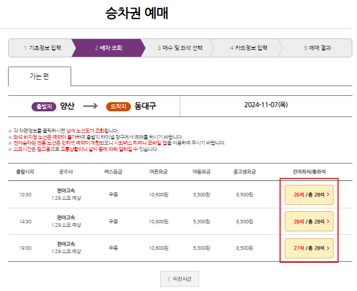
Task: Click step 4 카드정보 입력
Action: (249, 48)
